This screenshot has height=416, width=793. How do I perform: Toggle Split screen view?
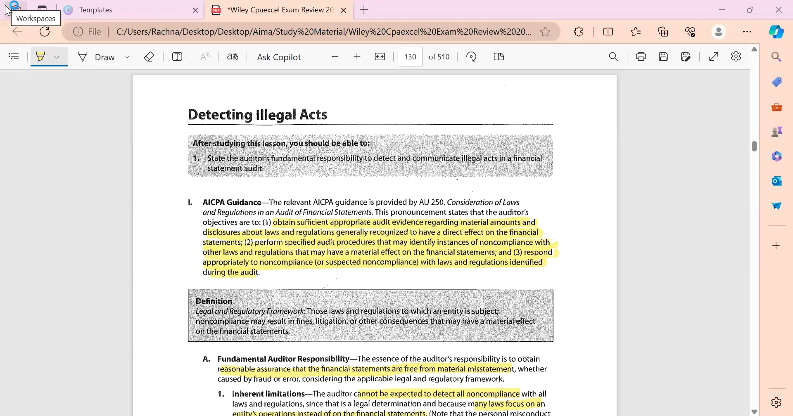click(608, 32)
